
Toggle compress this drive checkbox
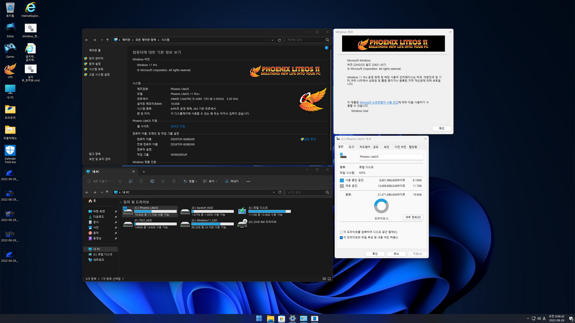(x=341, y=232)
